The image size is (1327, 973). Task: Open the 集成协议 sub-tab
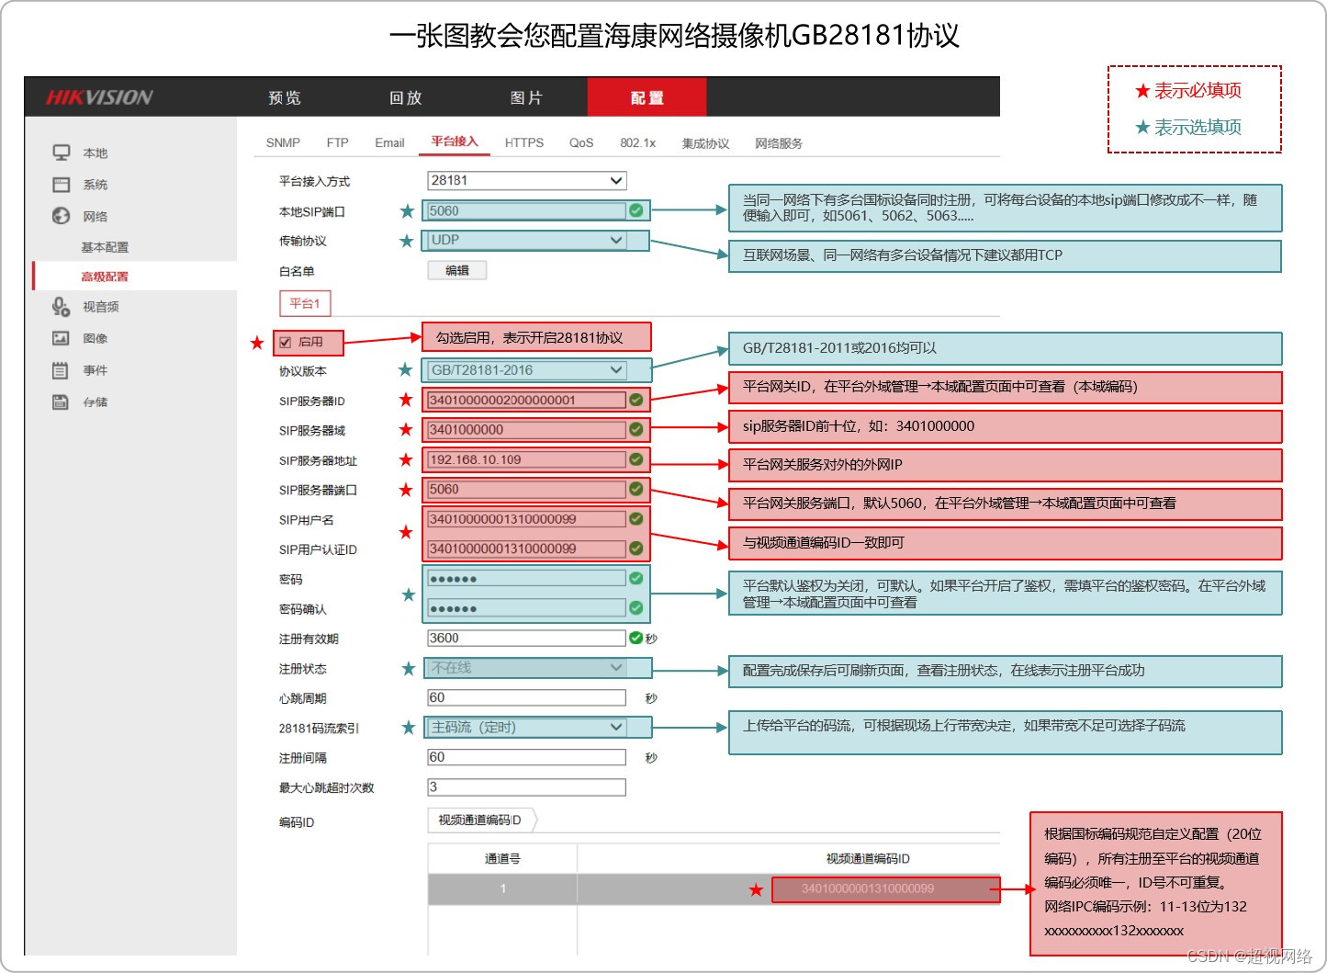(x=705, y=143)
